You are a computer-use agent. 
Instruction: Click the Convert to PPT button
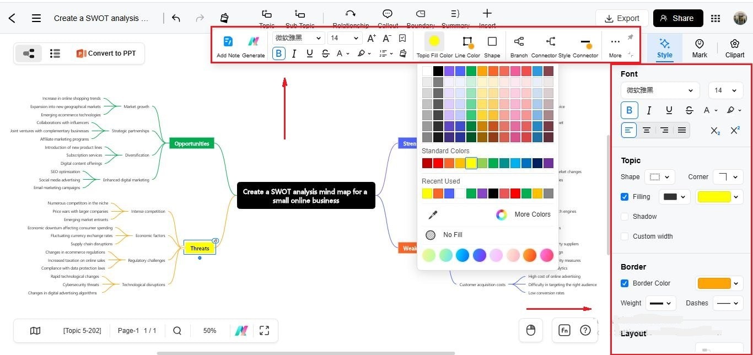click(107, 53)
